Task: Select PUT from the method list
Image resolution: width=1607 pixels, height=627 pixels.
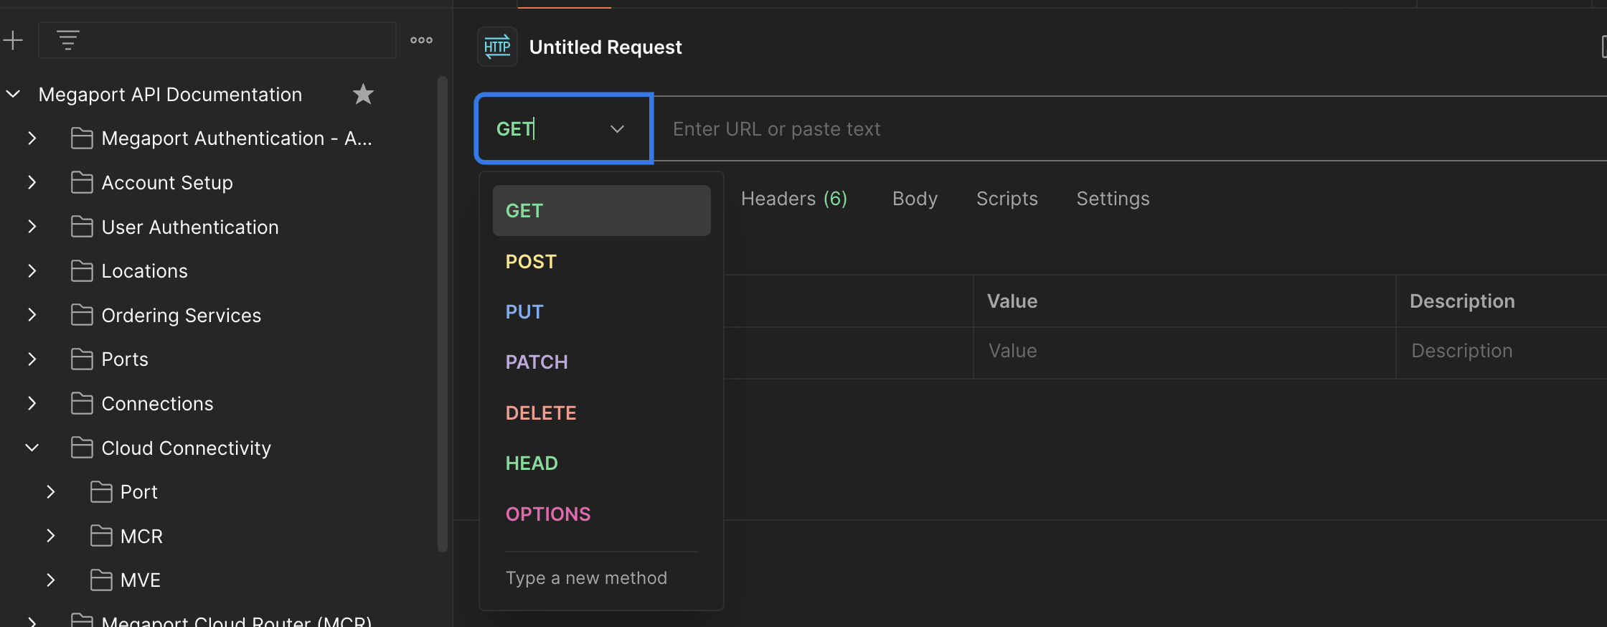Action: [601, 312]
